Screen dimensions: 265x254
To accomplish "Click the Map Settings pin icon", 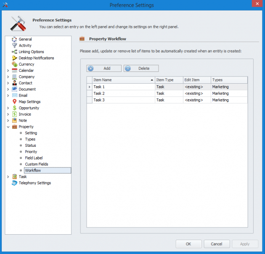I will [15, 102].
